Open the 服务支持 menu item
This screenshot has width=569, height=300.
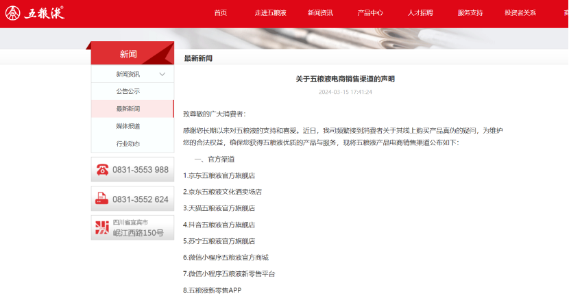[470, 13]
